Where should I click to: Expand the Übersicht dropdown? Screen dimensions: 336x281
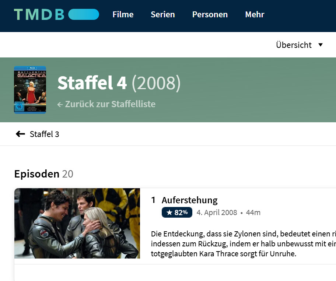click(300, 45)
